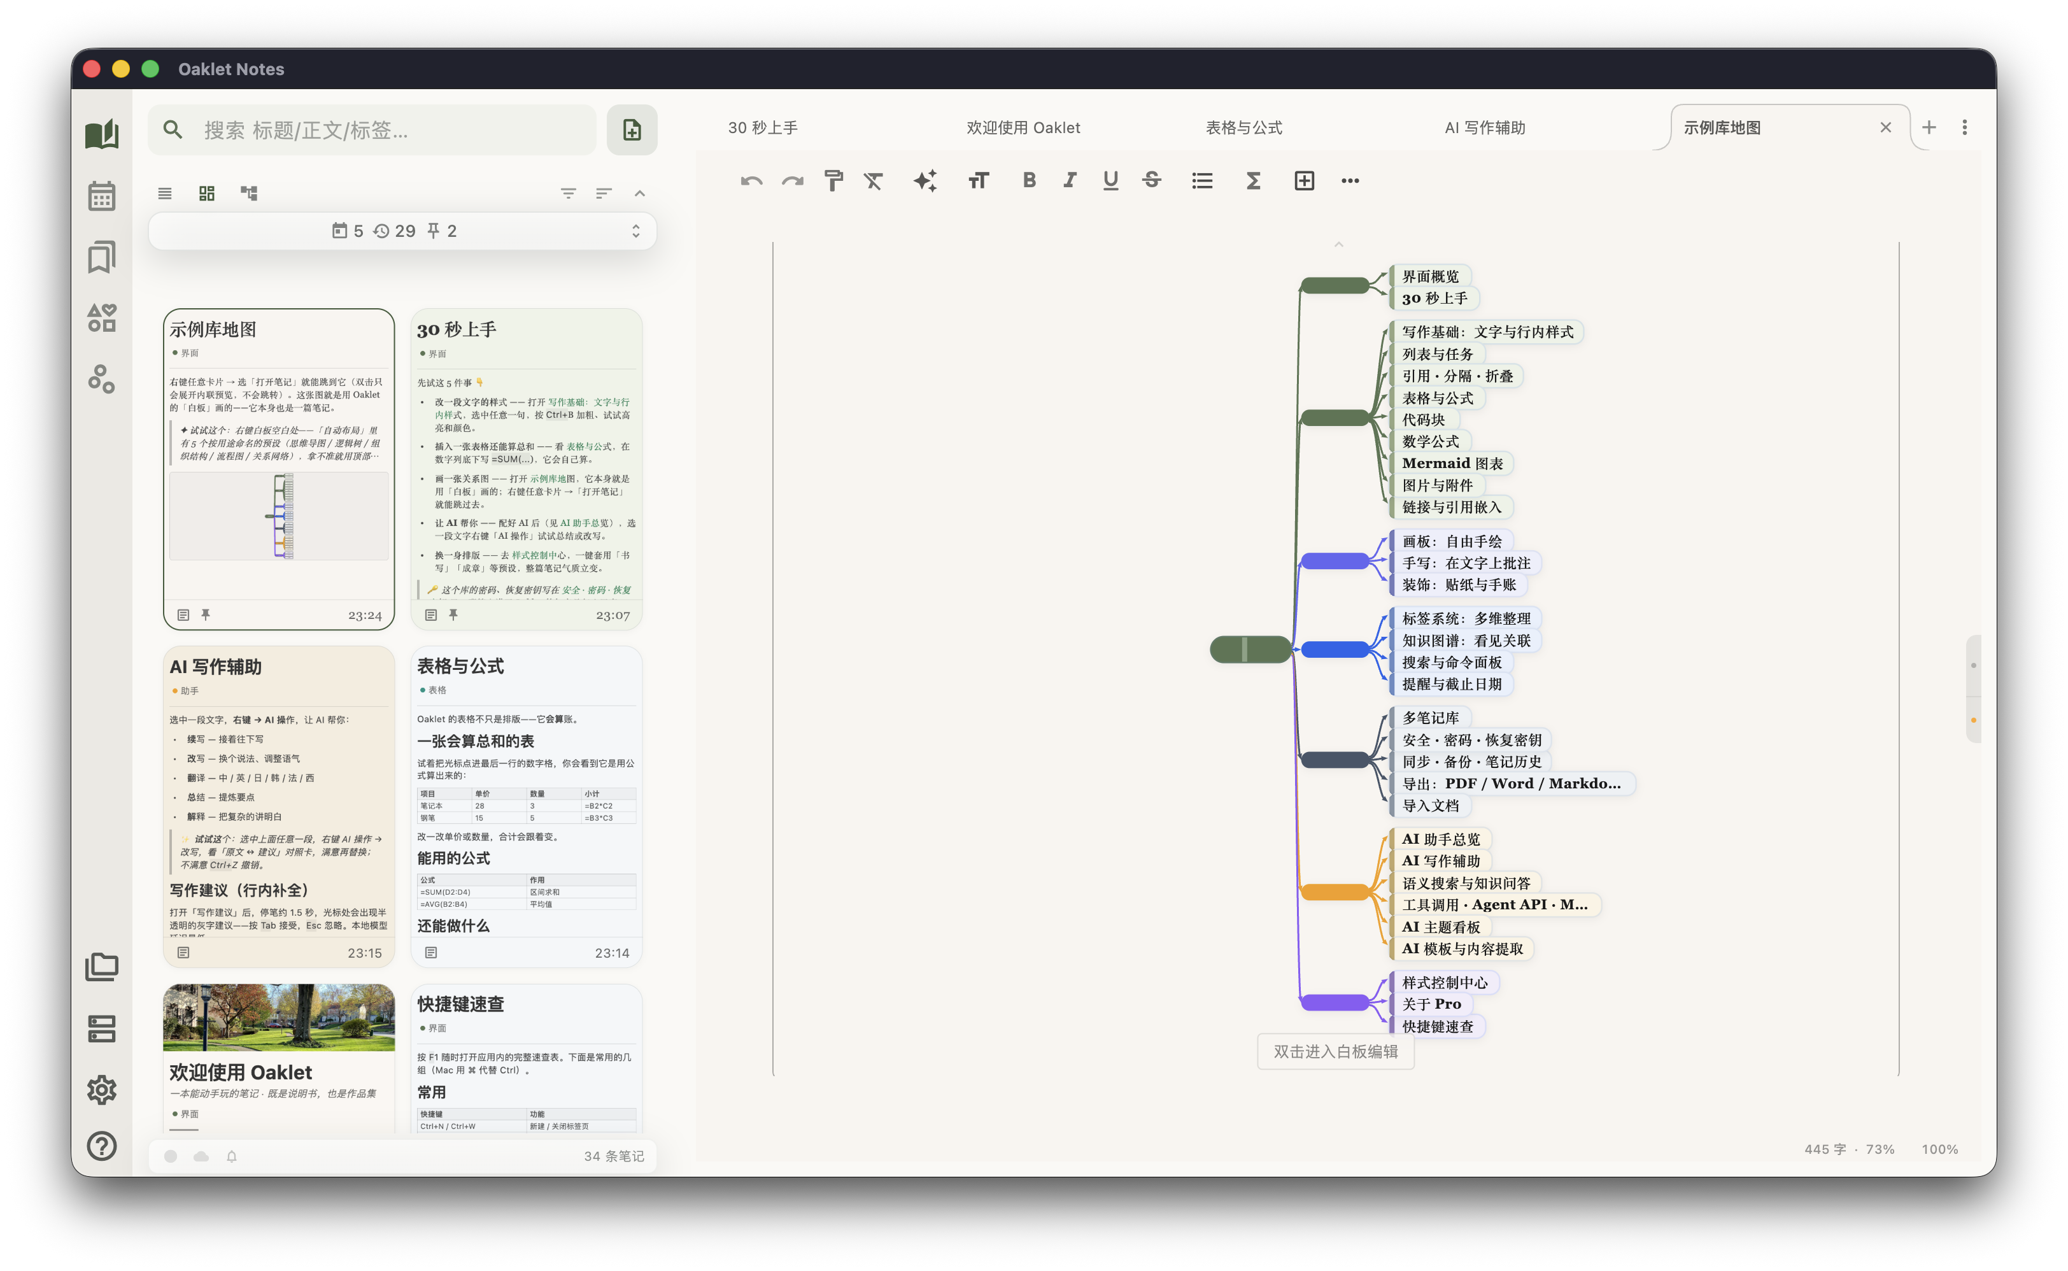Click the 双击进入白板编辑 hint button

click(1335, 1051)
